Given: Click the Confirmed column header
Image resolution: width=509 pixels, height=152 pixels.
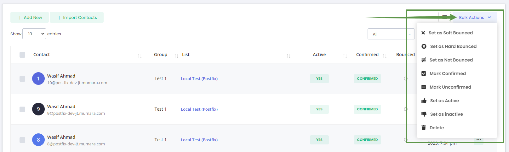Looking at the screenshot, I should click(367, 55).
